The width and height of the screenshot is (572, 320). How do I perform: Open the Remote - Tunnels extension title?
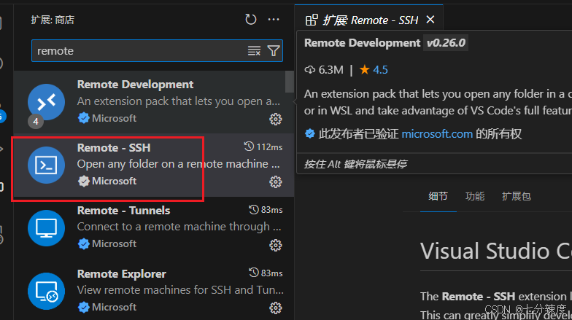[124, 210]
